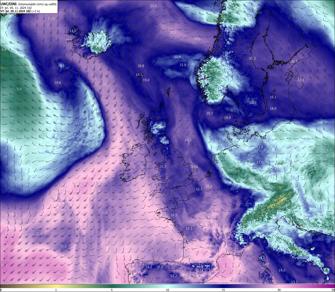Click the 20.5 value label

coord(63,246)
